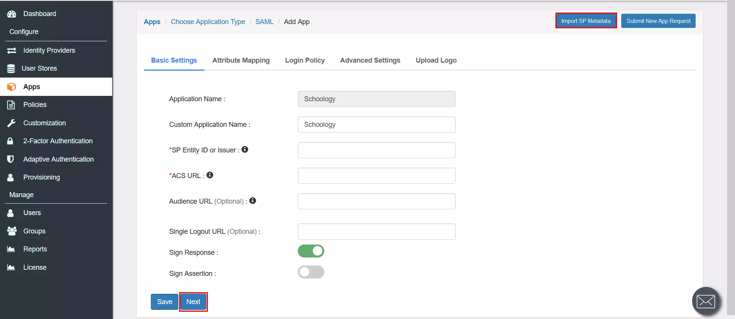This screenshot has width=735, height=319.
Task: Open the Advanced Settings tab
Action: point(370,60)
